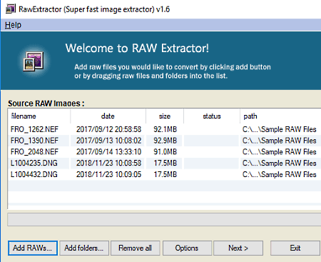Click the empty progress bar below the list
This screenshot has width=321, height=262.
[x=164, y=219]
